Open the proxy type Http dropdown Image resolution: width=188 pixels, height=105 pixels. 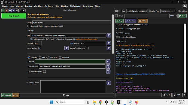pos(173,16)
